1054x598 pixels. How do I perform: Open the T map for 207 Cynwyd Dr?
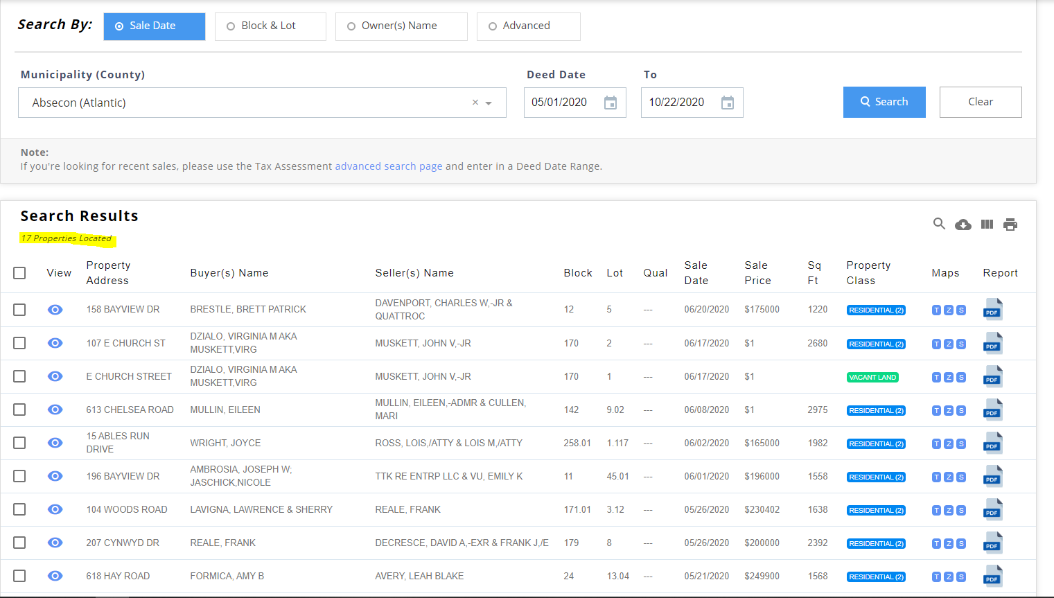936,544
